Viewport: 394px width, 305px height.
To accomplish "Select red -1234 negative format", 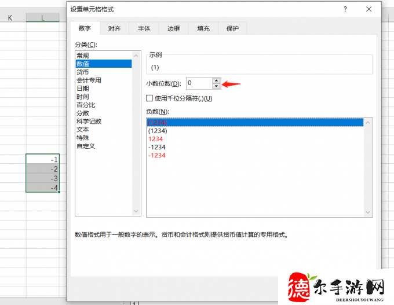I will [x=255, y=155].
